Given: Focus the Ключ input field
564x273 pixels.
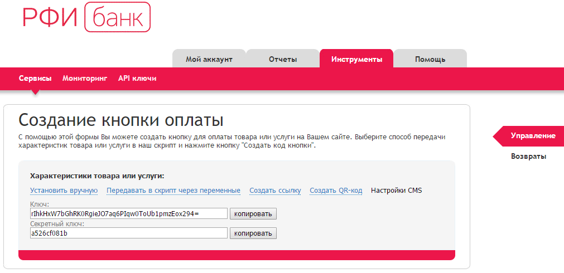Looking at the screenshot, I should pos(129,213).
